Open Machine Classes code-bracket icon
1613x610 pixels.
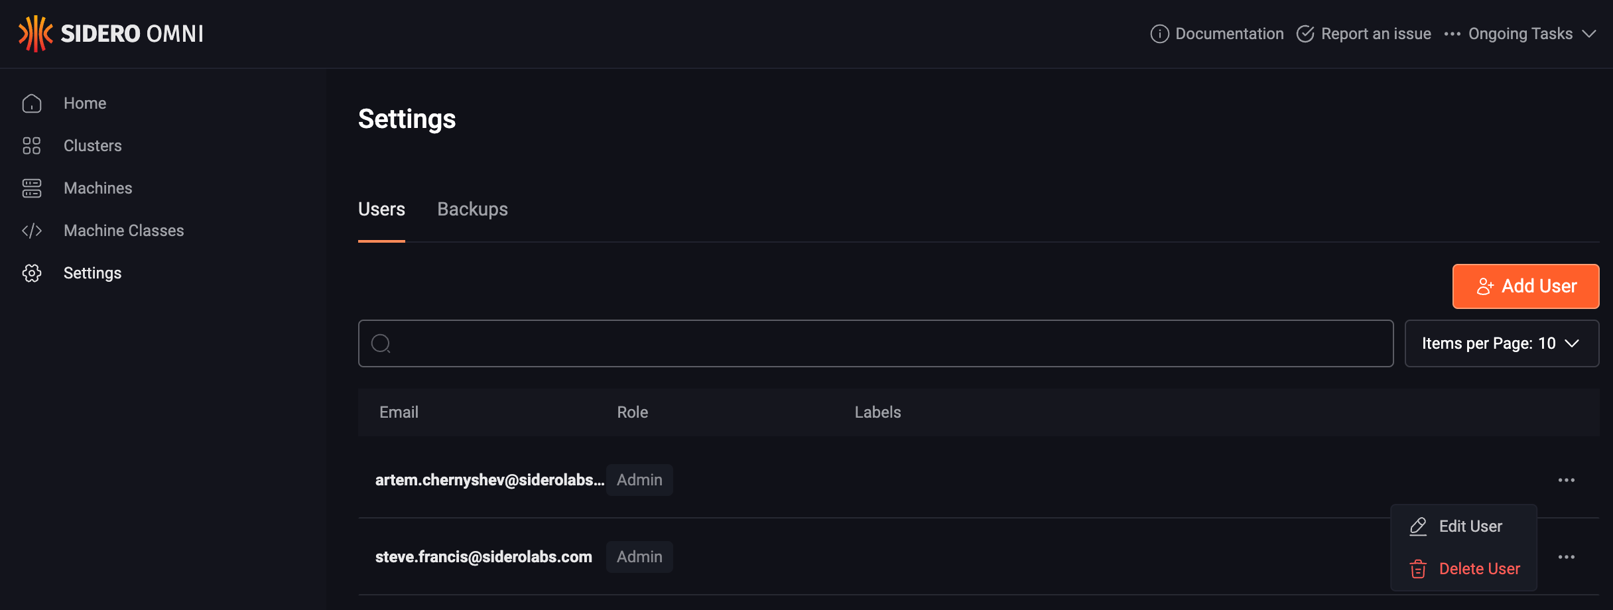pos(32,231)
